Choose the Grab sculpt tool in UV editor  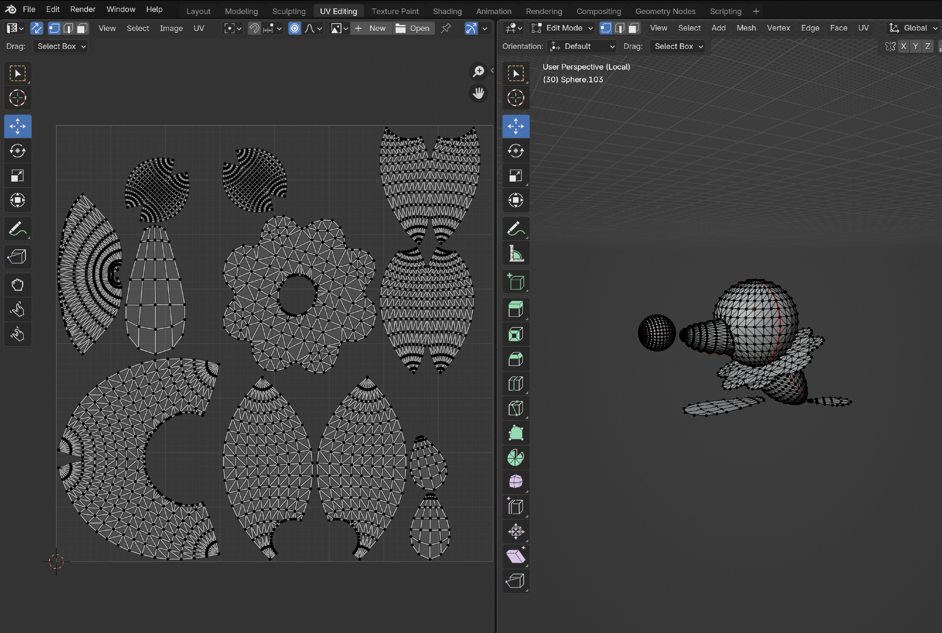pyautogui.click(x=17, y=285)
